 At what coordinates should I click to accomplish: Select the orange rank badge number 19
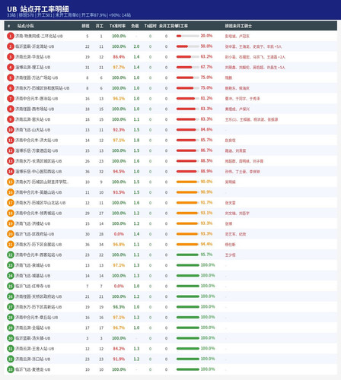click(11, 223)
